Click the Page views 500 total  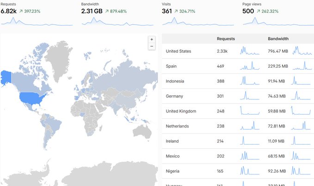click(x=248, y=11)
